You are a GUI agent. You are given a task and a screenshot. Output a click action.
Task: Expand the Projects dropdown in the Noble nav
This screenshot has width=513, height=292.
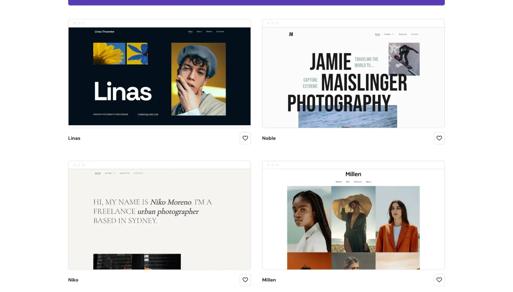(388, 34)
